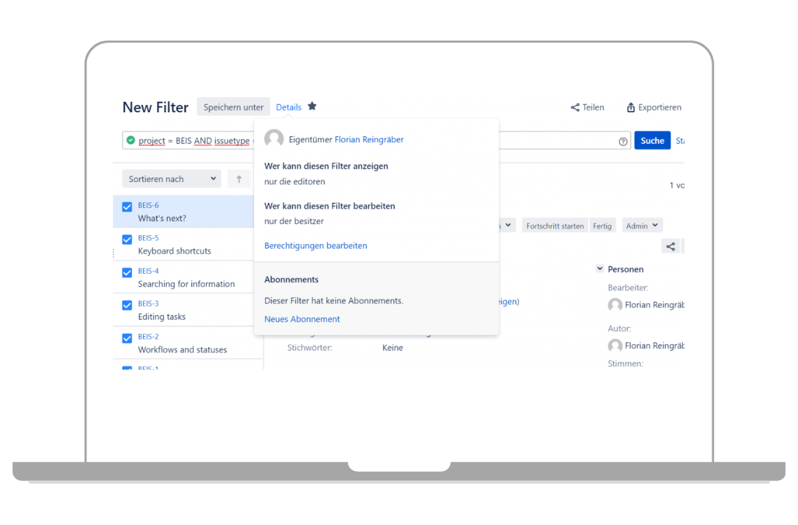The image size is (798, 525).
Task: Mark the filter as favorite with the star icon
Action: point(312,106)
